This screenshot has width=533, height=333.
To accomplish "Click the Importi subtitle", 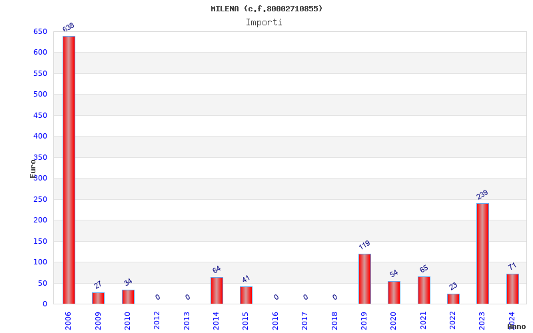I will (264, 23).
